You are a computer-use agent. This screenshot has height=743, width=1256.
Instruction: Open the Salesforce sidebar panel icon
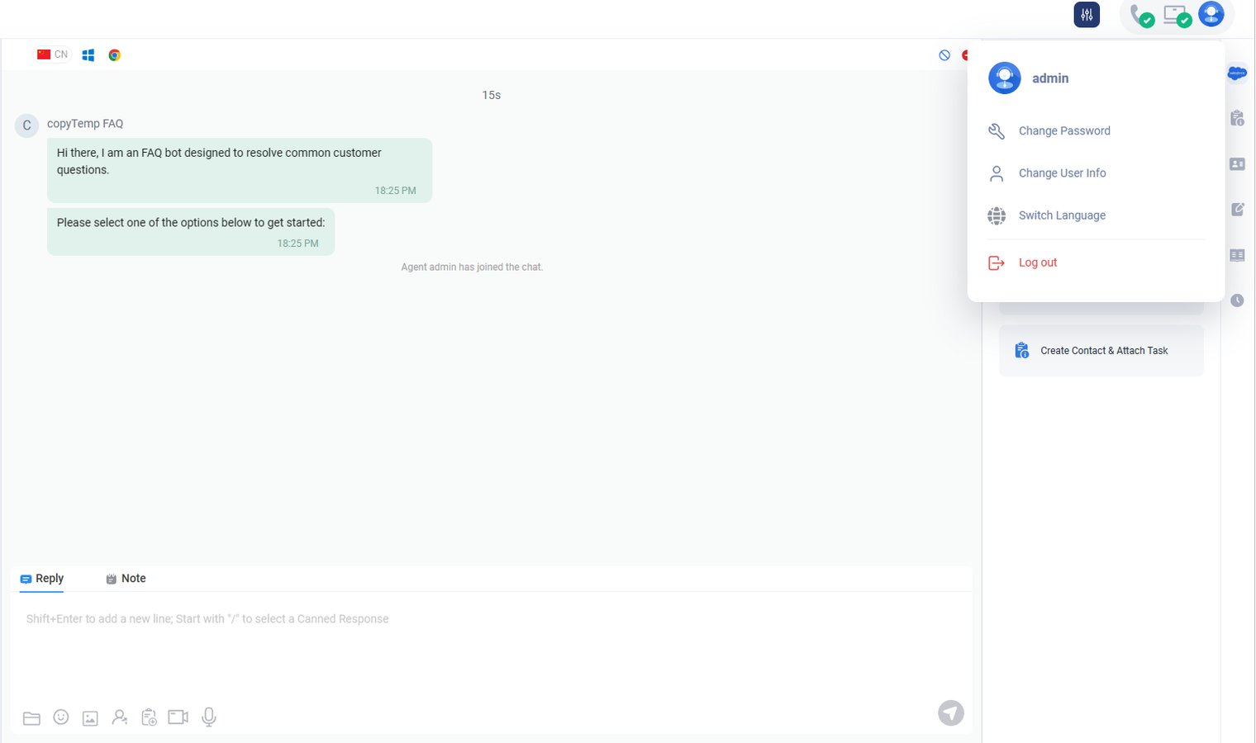click(1237, 73)
